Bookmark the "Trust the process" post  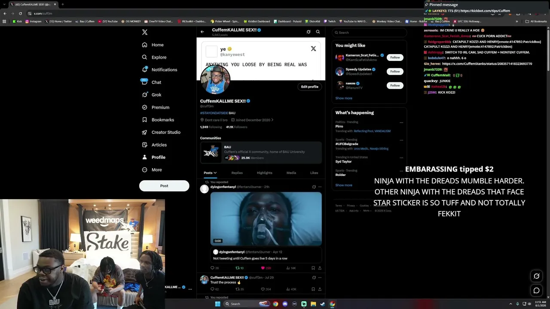click(x=313, y=289)
